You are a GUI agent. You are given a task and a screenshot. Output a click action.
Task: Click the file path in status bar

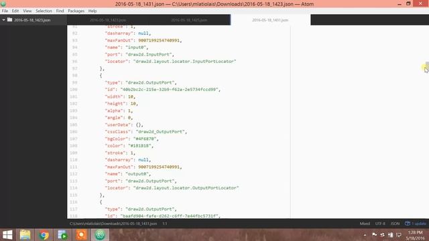pyautogui.click(x=113, y=224)
